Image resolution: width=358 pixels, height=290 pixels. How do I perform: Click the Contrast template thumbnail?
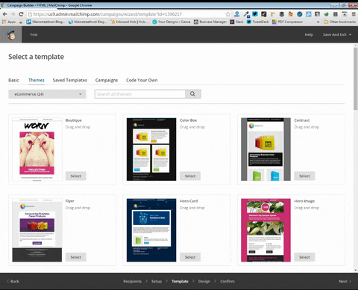(266, 149)
